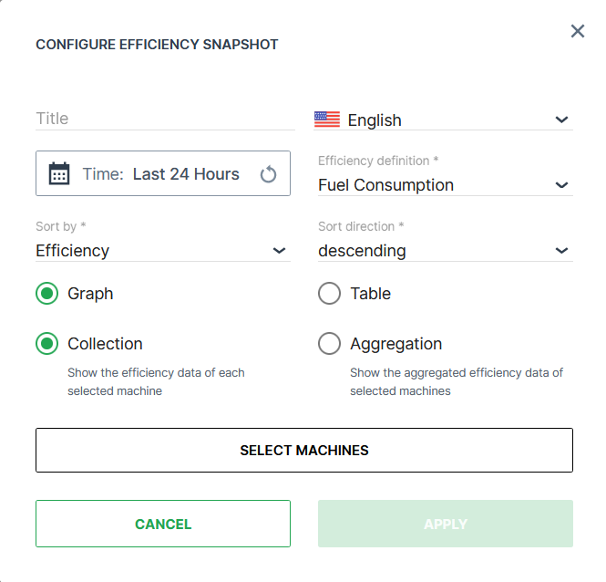This screenshot has height=582, width=606.
Task: Click the descending sort direction value
Action: click(362, 251)
